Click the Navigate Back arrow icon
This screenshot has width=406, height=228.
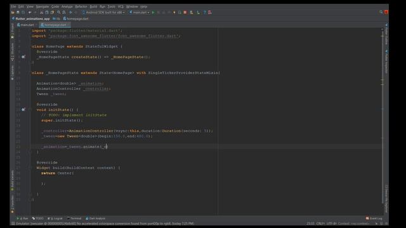[x=70, y=13]
